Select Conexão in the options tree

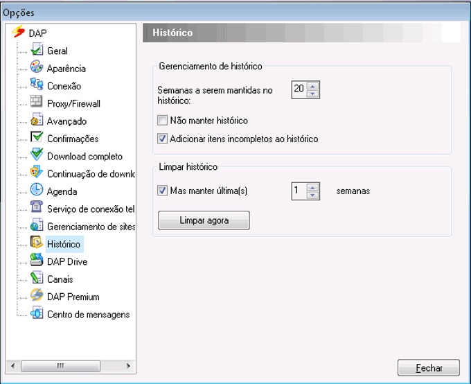pos(64,86)
